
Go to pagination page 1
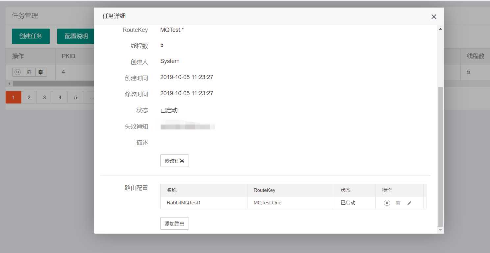point(13,97)
